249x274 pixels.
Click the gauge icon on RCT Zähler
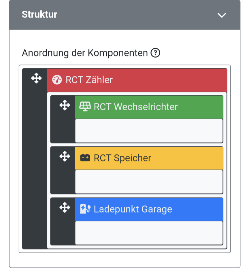click(x=57, y=80)
